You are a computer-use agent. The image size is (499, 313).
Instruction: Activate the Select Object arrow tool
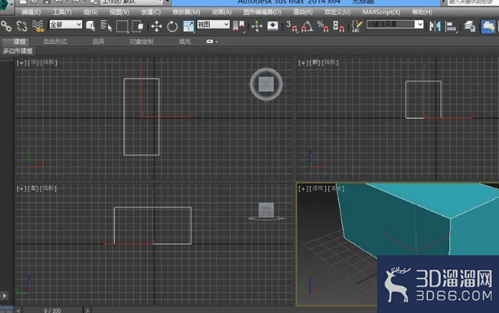coord(91,26)
